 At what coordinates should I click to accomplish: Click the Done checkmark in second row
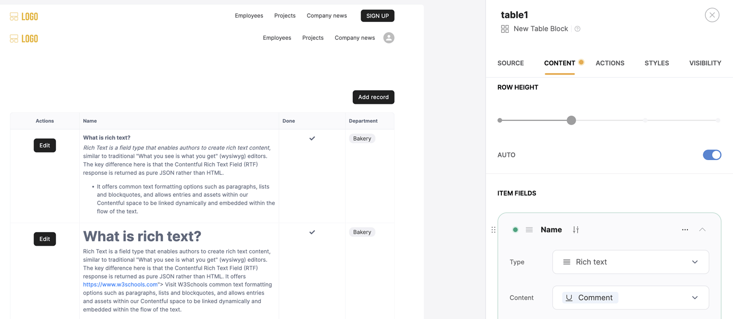pos(312,232)
